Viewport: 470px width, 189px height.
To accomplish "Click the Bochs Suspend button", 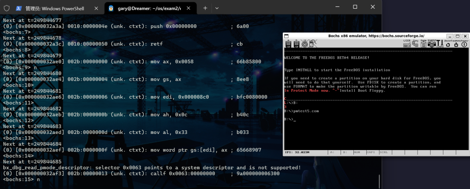I will pyautogui.click(x=456, y=44).
